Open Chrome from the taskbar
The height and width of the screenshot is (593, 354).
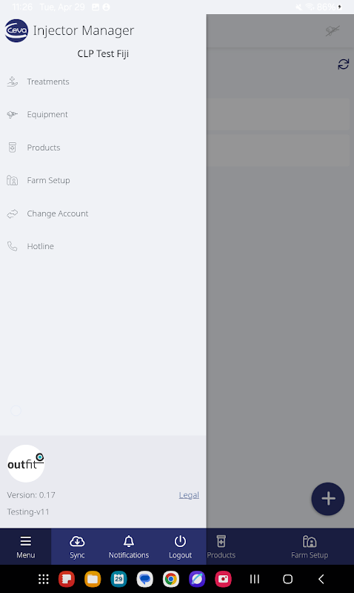pyautogui.click(x=171, y=579)
